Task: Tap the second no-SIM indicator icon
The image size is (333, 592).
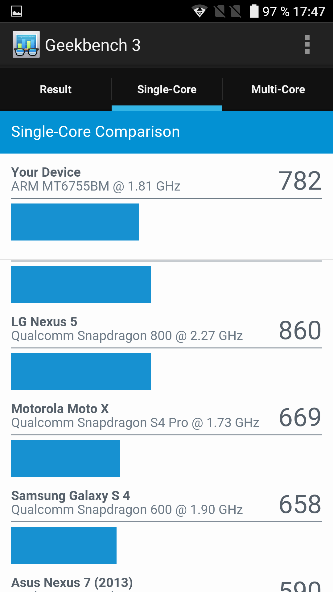Action: pyautogui.click(x=236, y=11)
